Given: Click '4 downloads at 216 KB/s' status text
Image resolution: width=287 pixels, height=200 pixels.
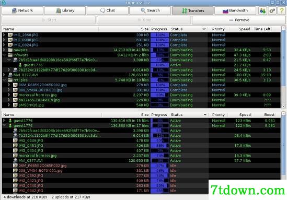Looking at the screenshot, I should (x=25, y=197).
